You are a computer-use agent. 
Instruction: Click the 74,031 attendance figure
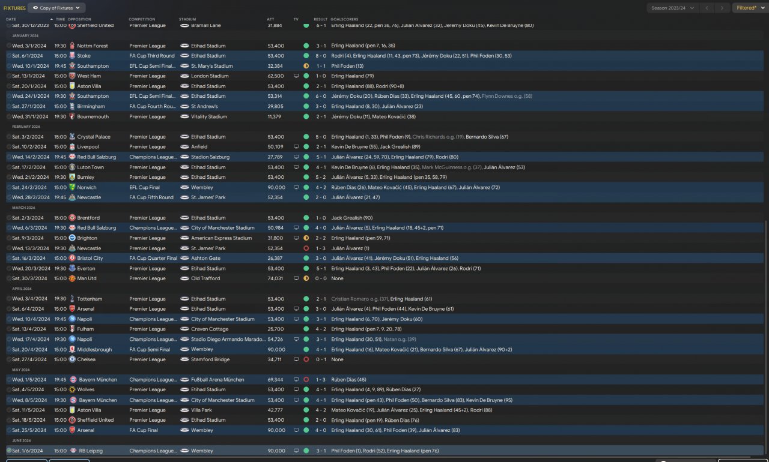click(276, 278)
